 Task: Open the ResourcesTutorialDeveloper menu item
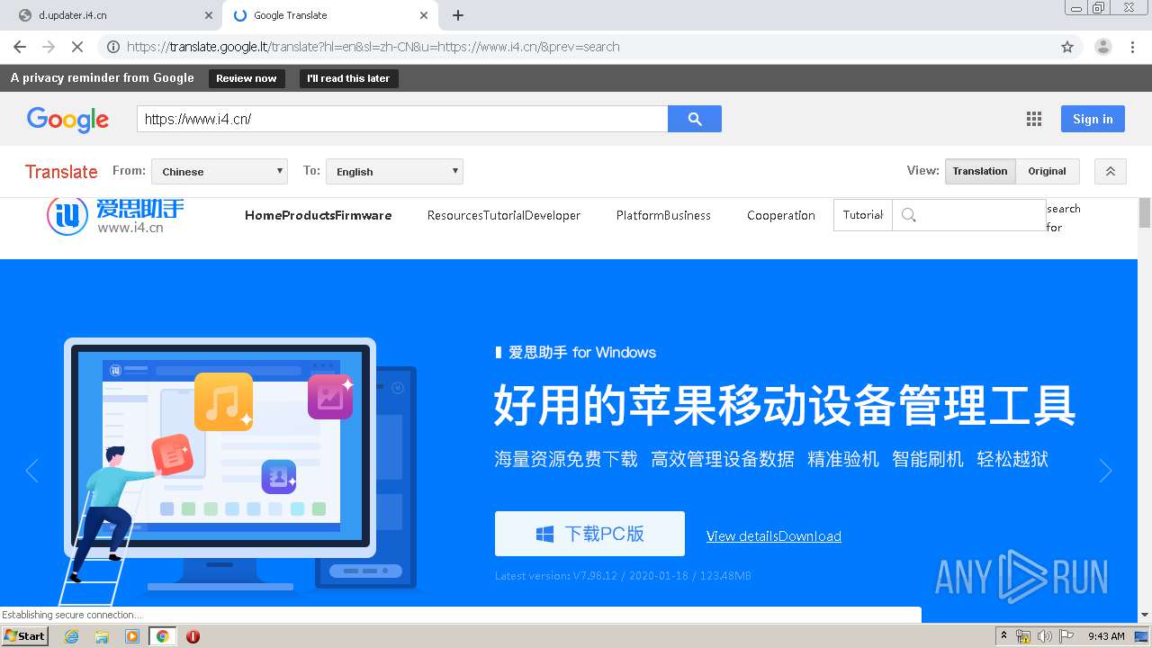(504, 215)
